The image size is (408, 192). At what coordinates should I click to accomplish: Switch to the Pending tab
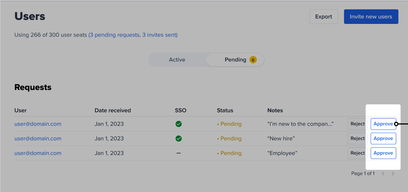click(235, 60)
